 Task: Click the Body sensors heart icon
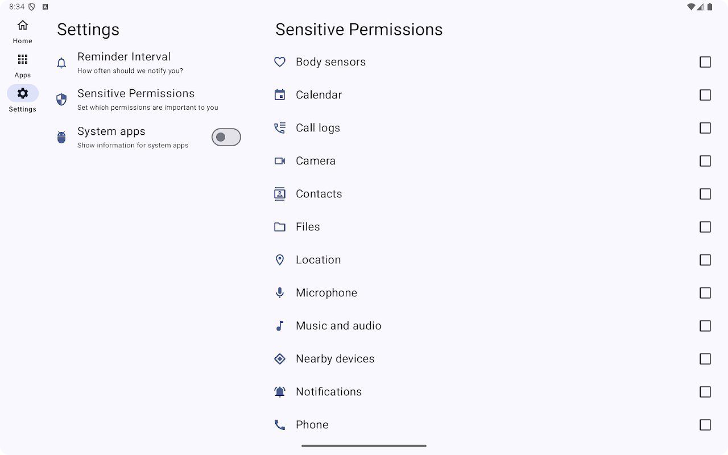pyautogui.click(x=280, y=62)
